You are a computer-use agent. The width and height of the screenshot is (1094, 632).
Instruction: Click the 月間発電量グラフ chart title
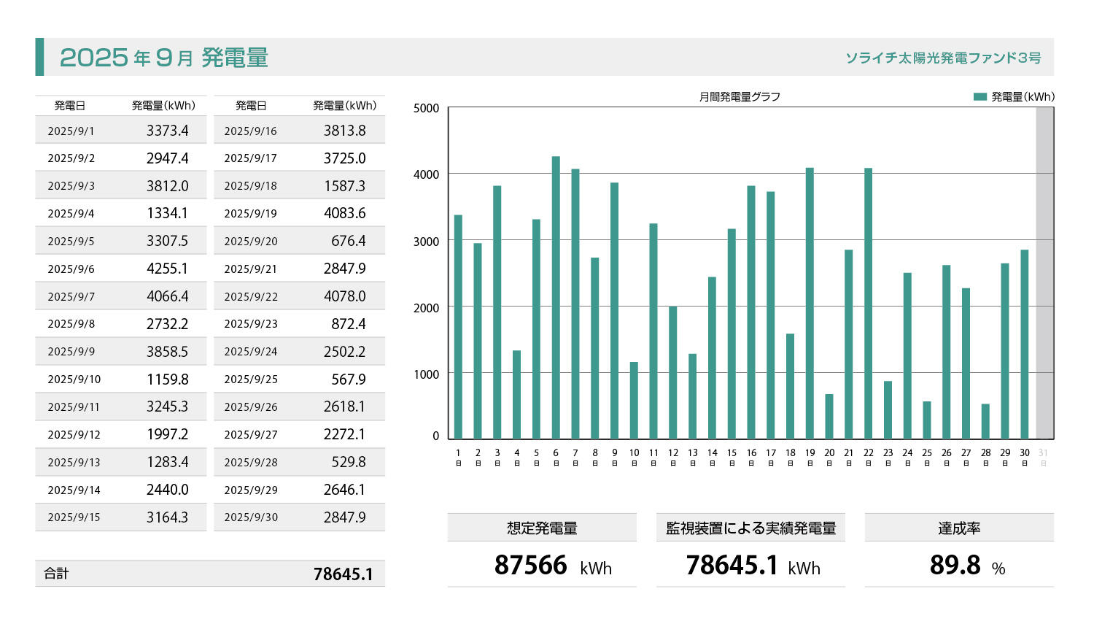740,96
